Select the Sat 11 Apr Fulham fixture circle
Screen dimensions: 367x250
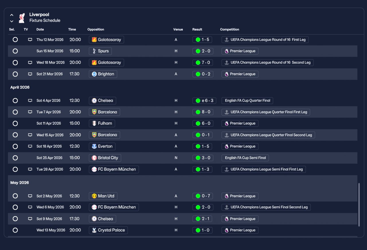(x=15, y=123)
